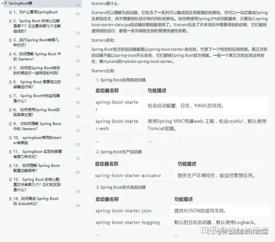Open outline item 14、如何集成 Spring Boot 和 ActiveMQ
The width and height of the screenshot is (275, 242).
click(36, 201)
